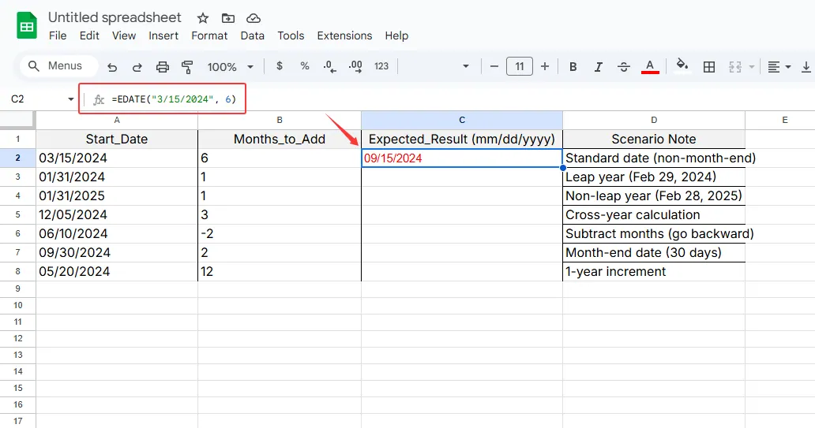This screenshot has height=428, width=815.
Task: Select cell containing Leap year note
Action: [x=653, y=177]
